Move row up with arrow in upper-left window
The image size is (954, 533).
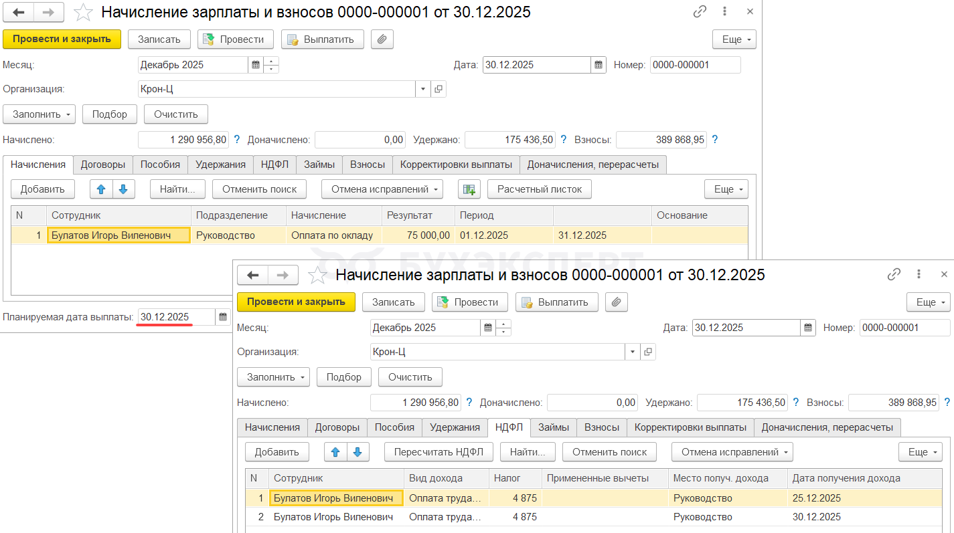point(101,189)
